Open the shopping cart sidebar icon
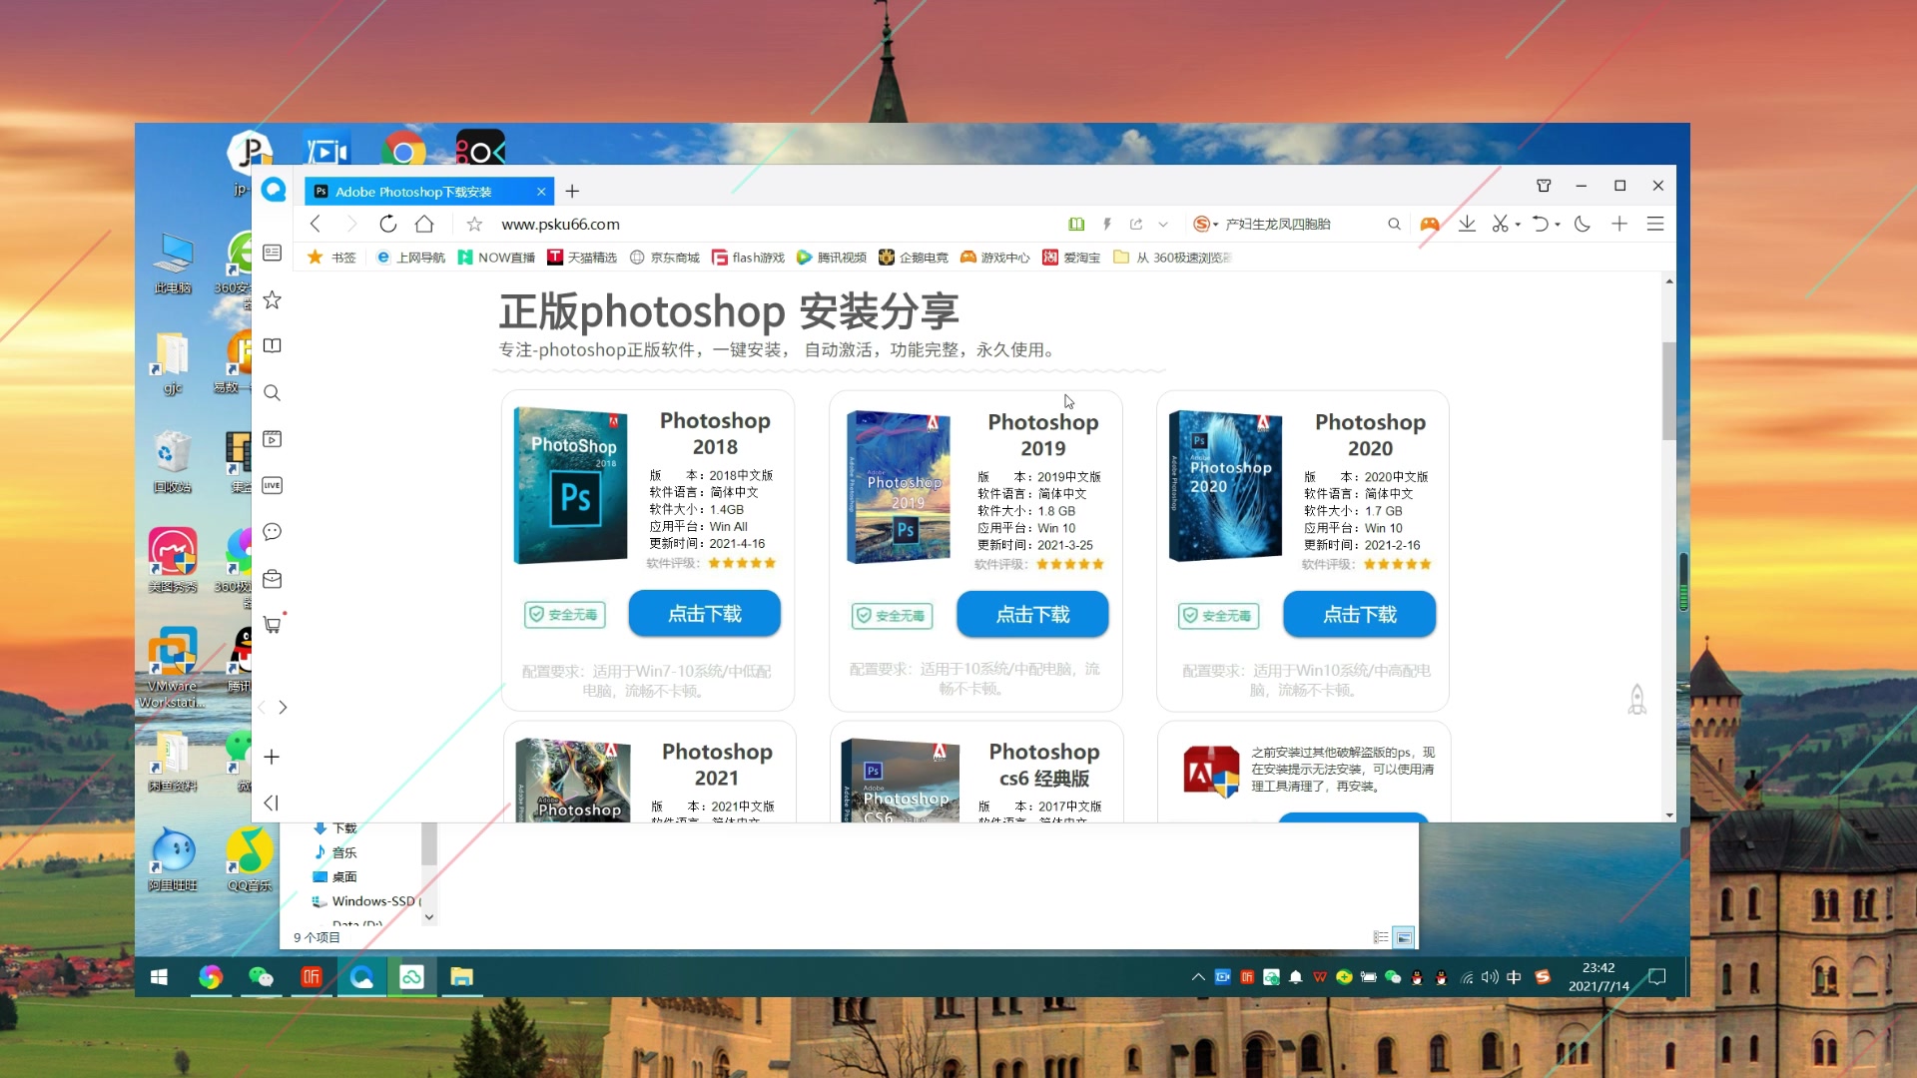 coord(272,625)
